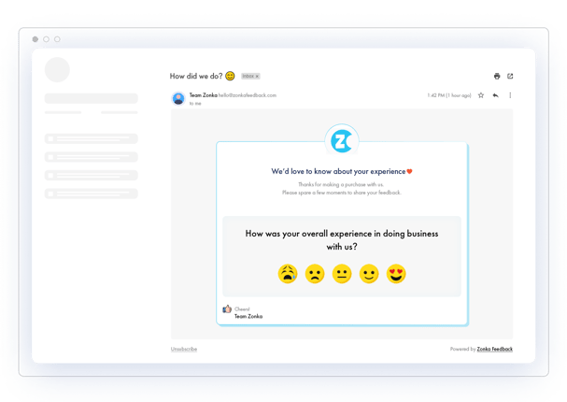
Task: Choose the smiling face emoji rating
Action: (x=369, y=274)
